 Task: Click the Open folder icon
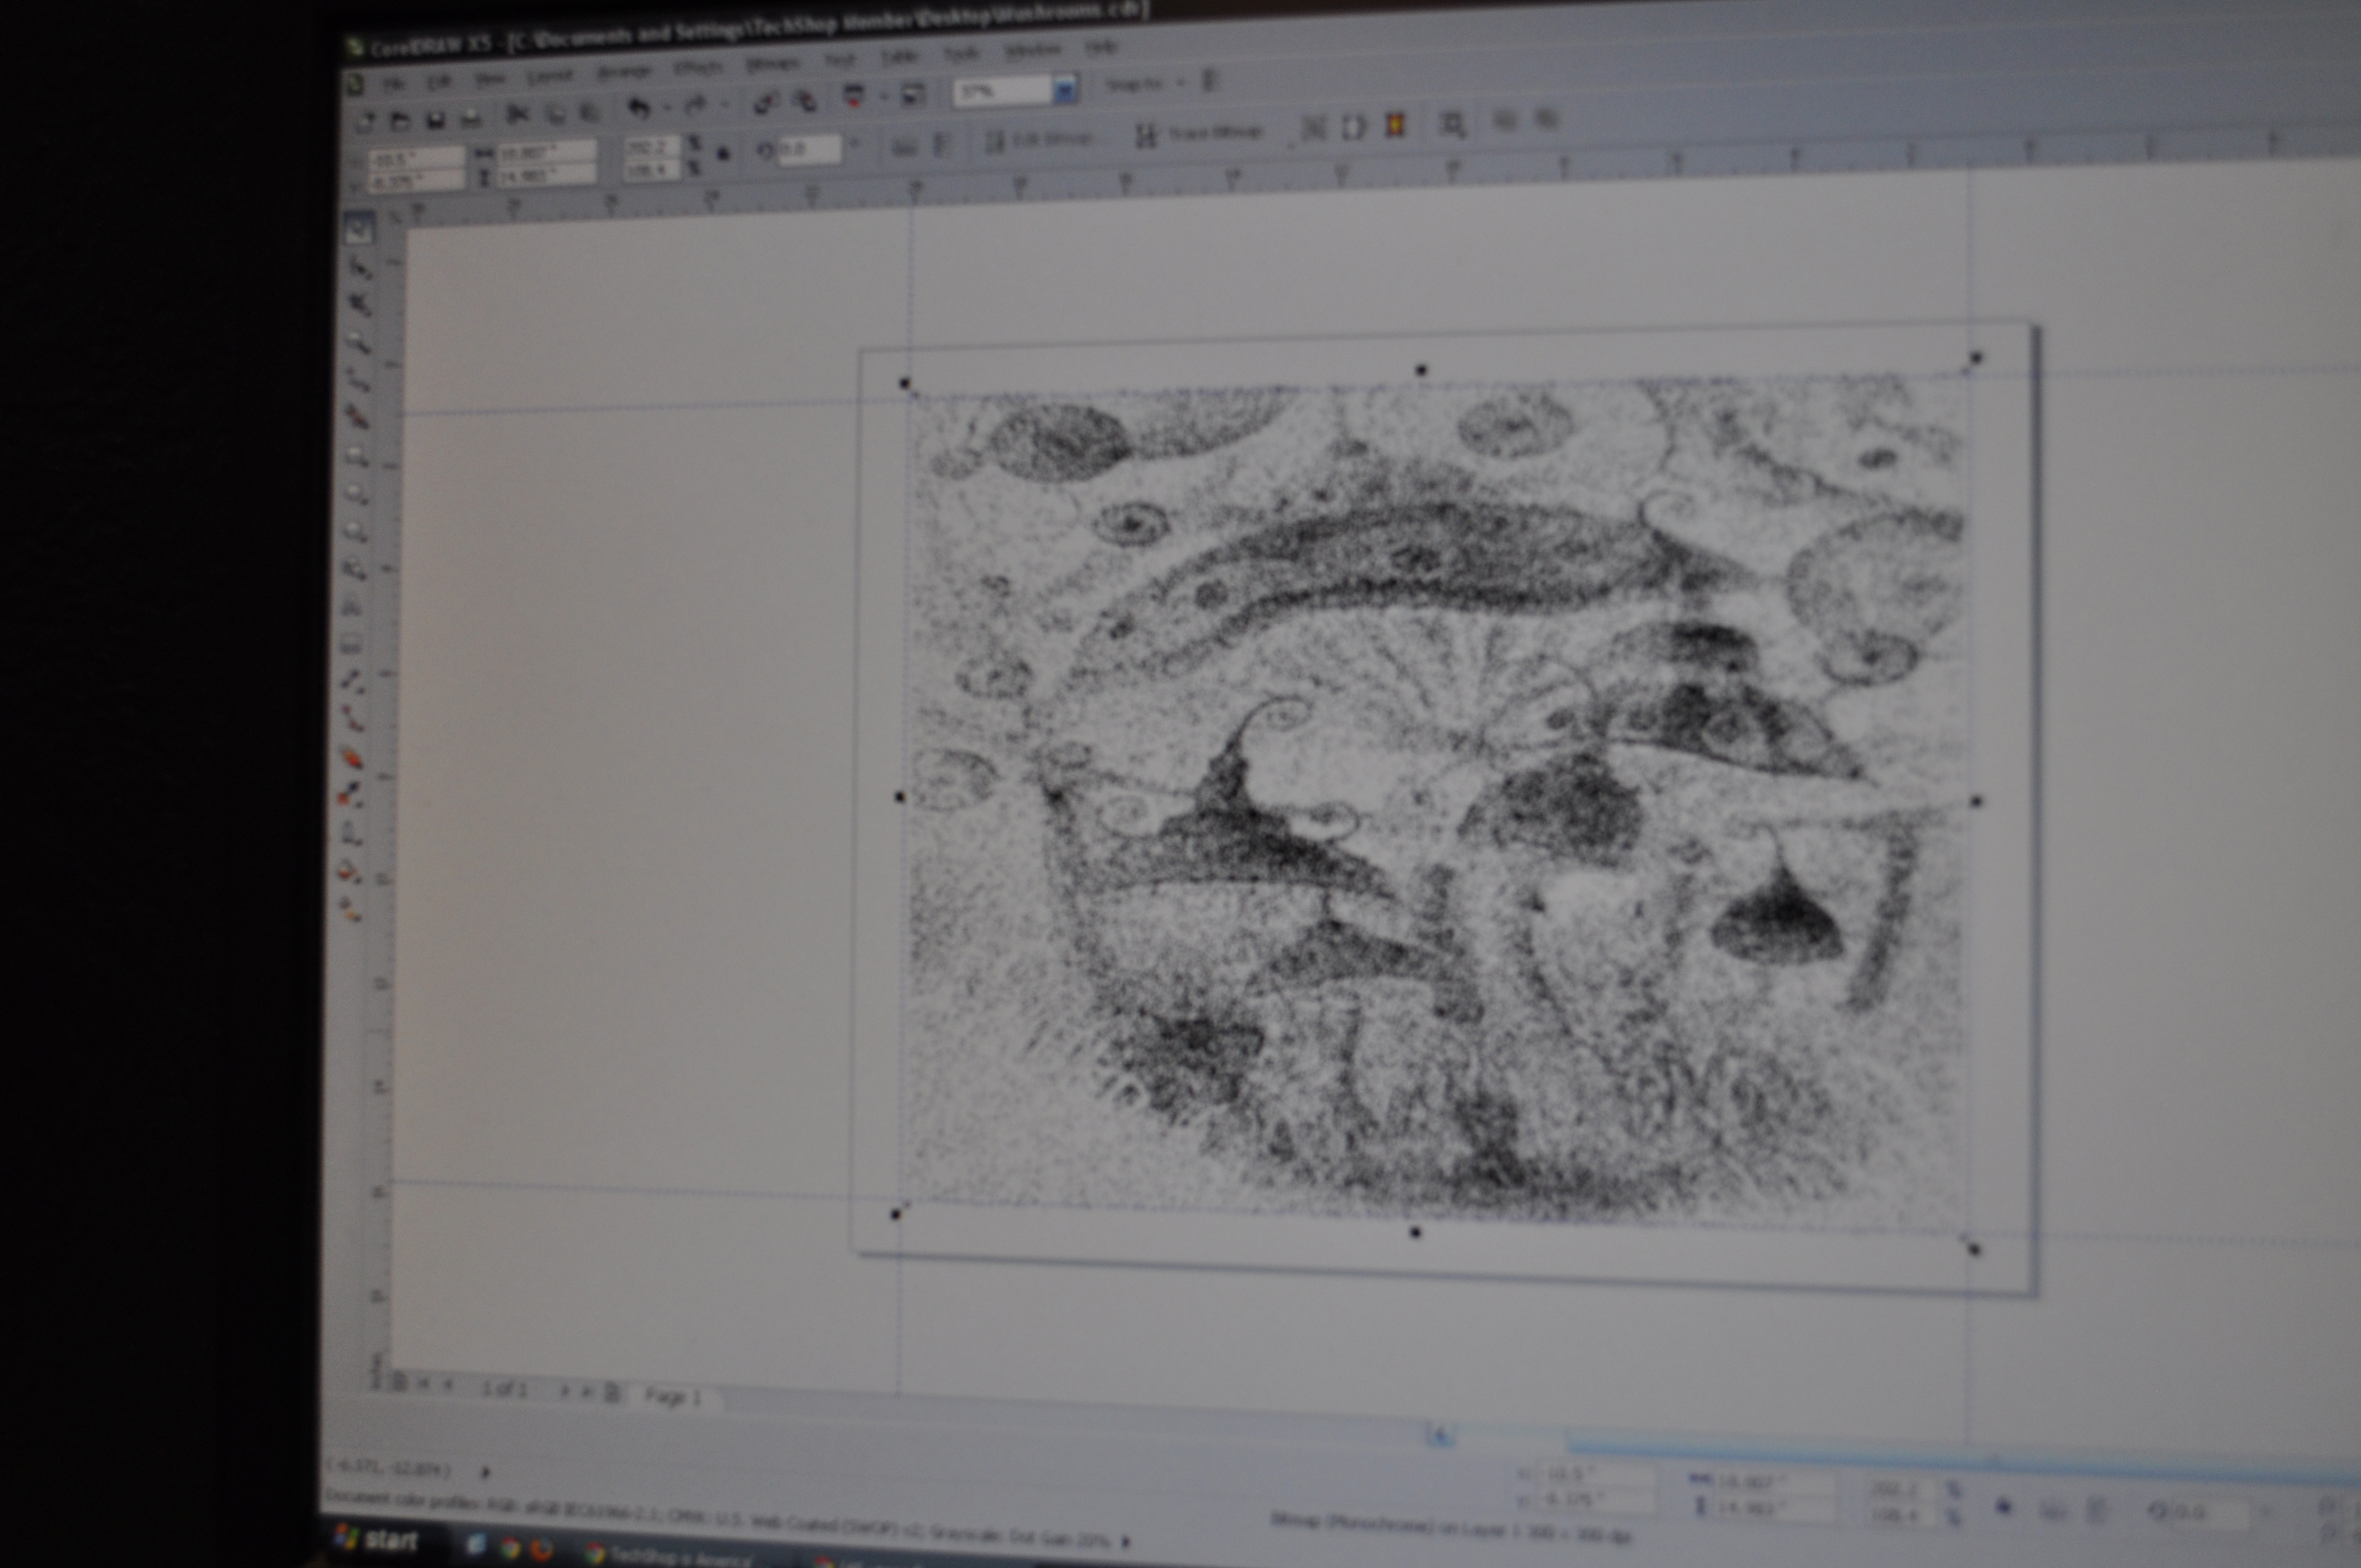(x=399, y=122)
